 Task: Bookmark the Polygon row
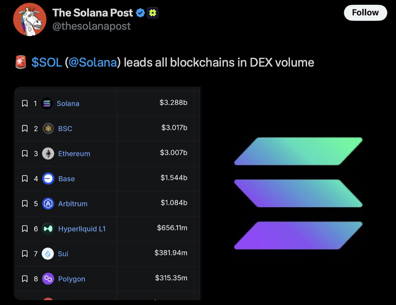(x=25, y=279)
